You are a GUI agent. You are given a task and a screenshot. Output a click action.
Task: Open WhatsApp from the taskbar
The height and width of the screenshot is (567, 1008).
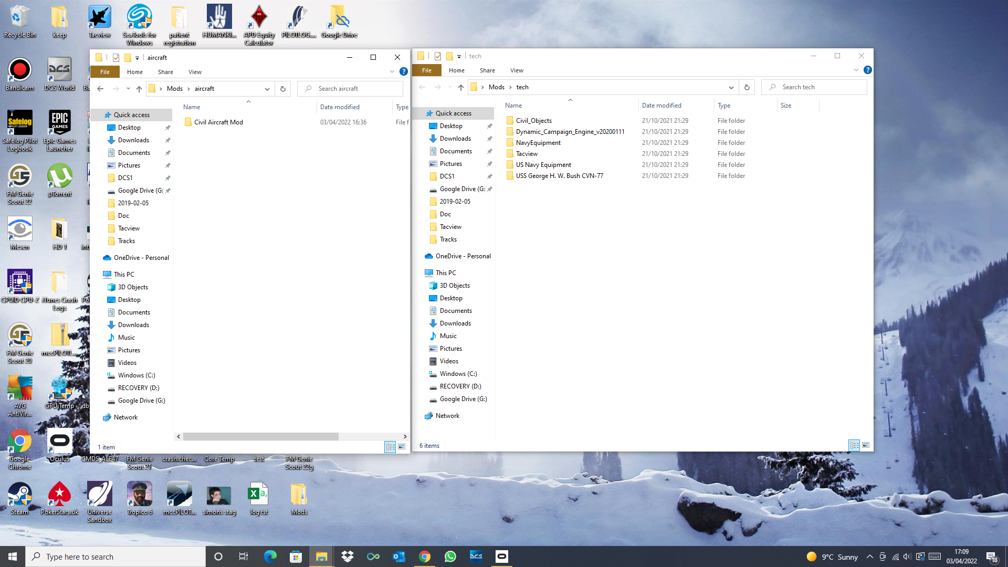tap(450, 556)
